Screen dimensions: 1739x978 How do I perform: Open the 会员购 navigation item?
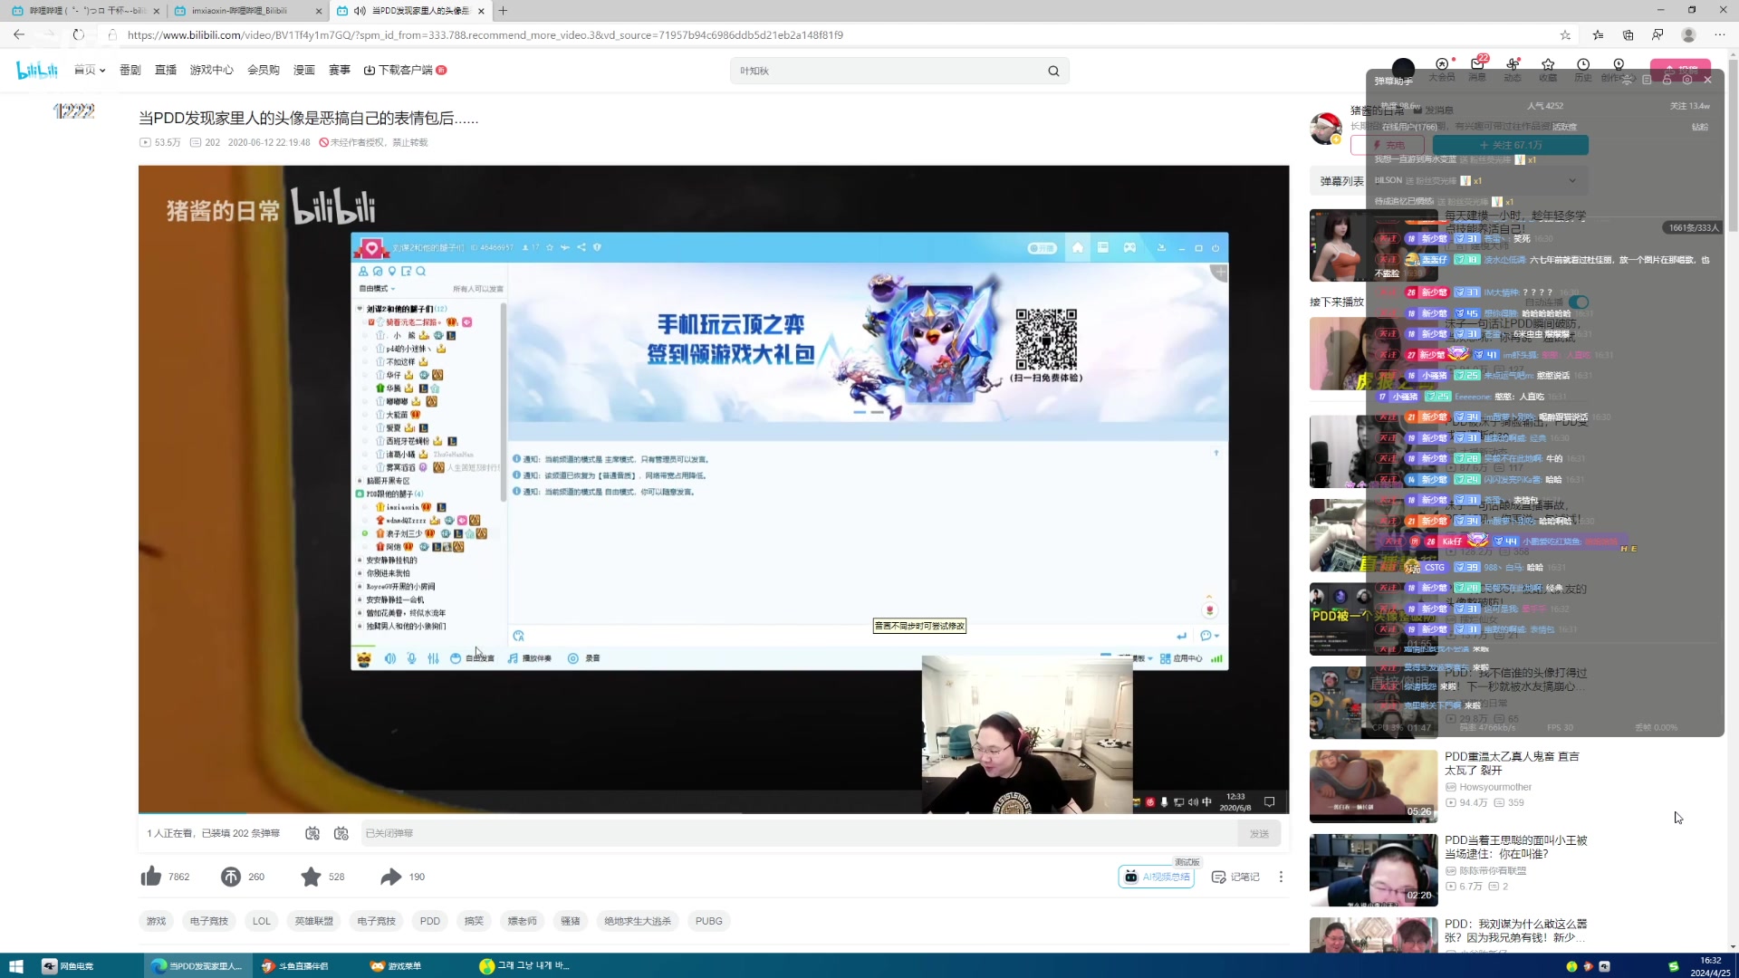pos(264,70)
